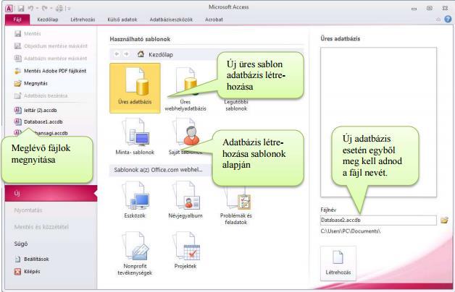
Task: Switch to the Létrehozás ribbon tab
Action: click(83, 20)
